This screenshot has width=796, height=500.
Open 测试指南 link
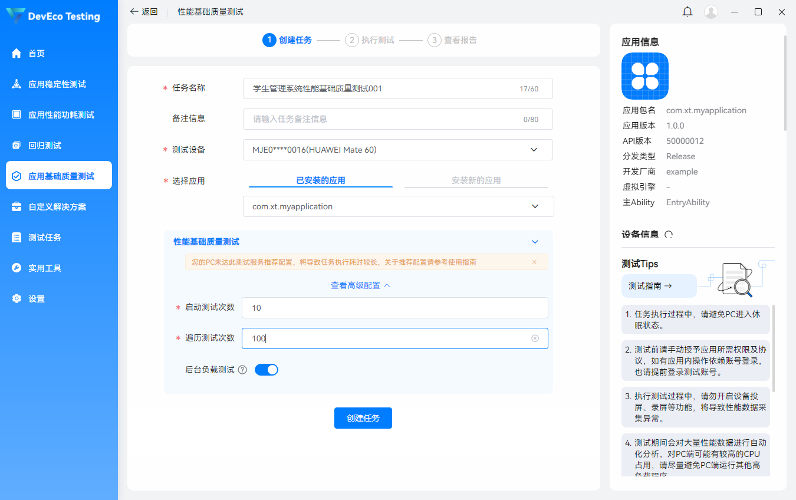point(659,286)
